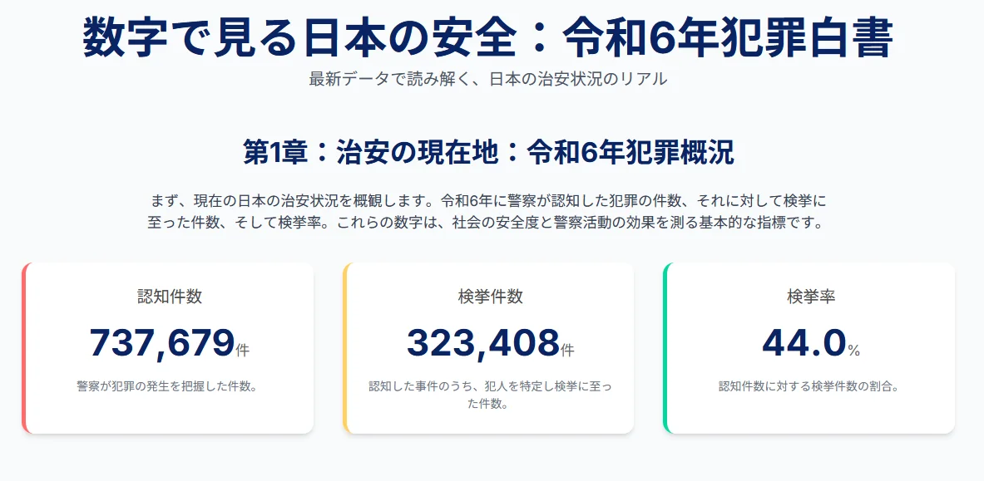
Task: Click description 認知件数に対する検挙件数の割合
Action: coord(810,386)
